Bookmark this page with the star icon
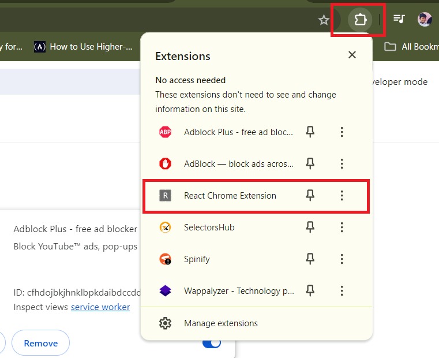Viewport: 439px width, 358px height. tap(324, 20)
